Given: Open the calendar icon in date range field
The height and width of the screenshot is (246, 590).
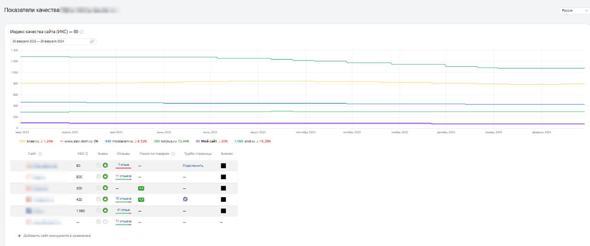Looking at the screenshot, I should [x=92, y=41].
